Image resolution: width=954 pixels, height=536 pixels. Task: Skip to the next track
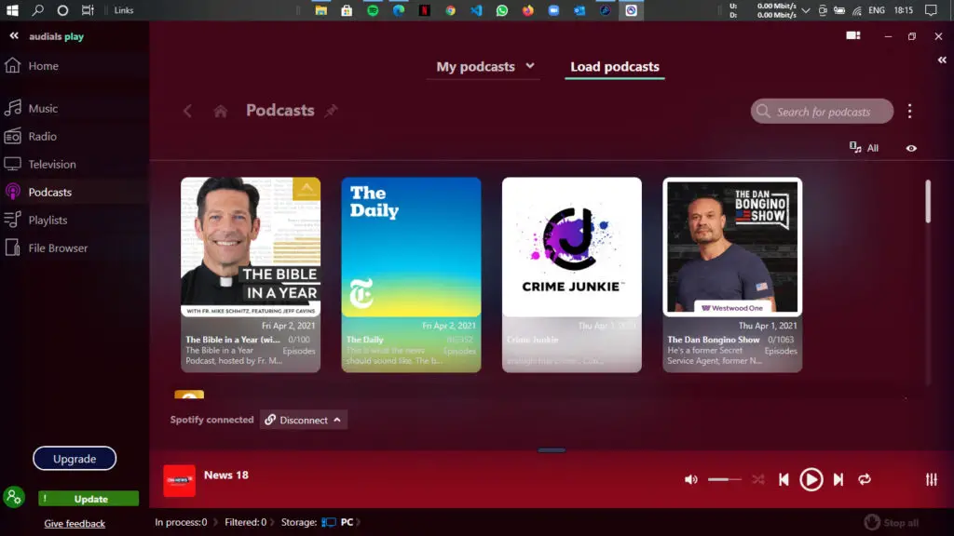coord(838,479)
